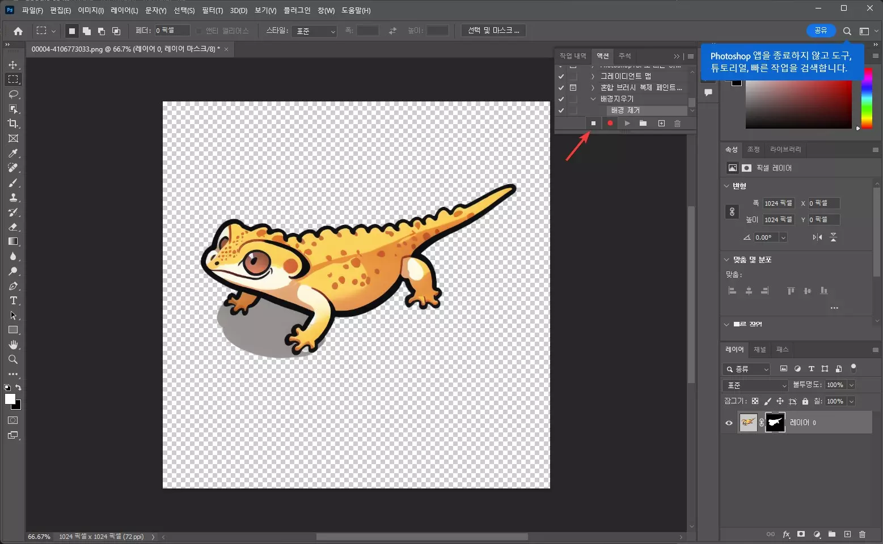
Task: Create a new action set folder
Action: click(x=643, y=123)
